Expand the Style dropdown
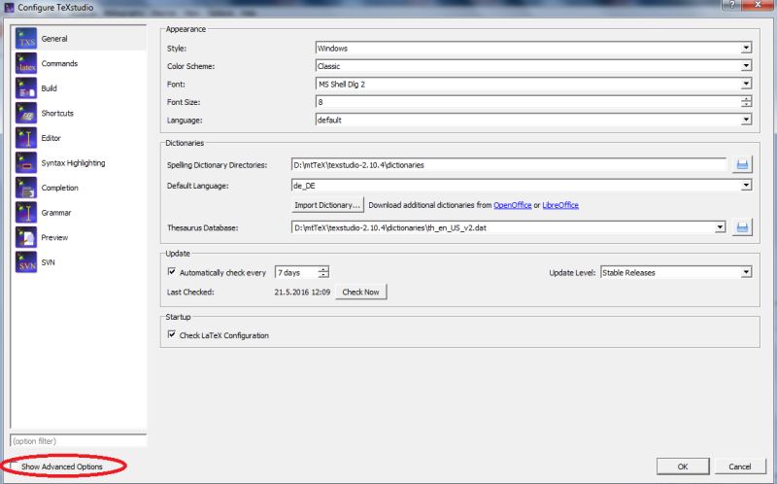This screenshot has width=777, height=484. click(x=746, y=48)
